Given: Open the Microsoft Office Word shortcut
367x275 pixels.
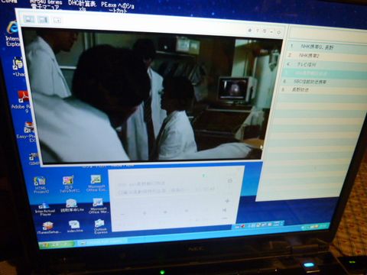Looking at the screenshot, I should point(97,205).
